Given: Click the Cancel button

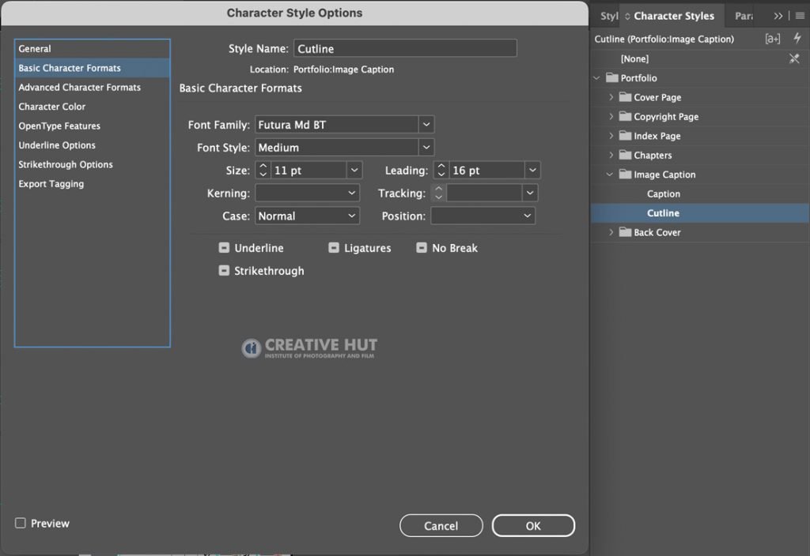Looking at the screenshot, I should tap(441, 525).
